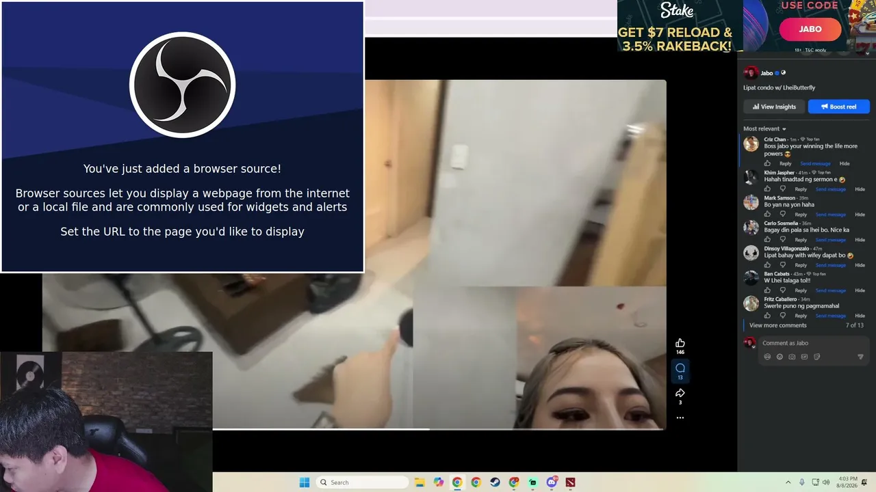The height and width of the screenshot is (492, 876).
Task: Open Dota 2 from the taskbar
Action: (x=570, y=482)
